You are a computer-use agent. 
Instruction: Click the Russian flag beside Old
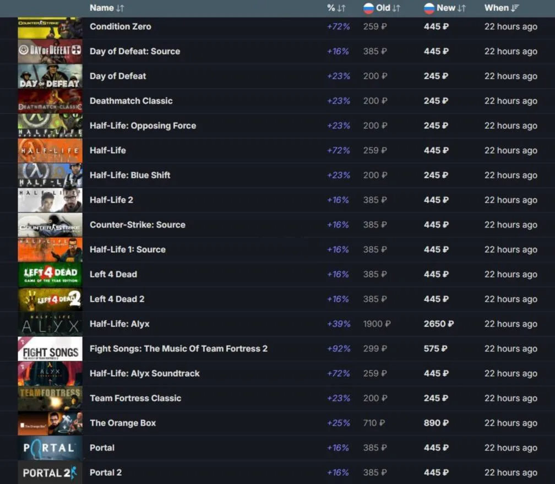[368, 8]
